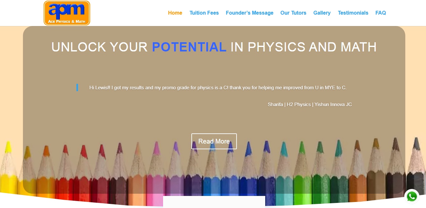This screenshot has height=208, width=426.
Task: Open the WhatsApp chat bubble icon
Action: point(412,197)
